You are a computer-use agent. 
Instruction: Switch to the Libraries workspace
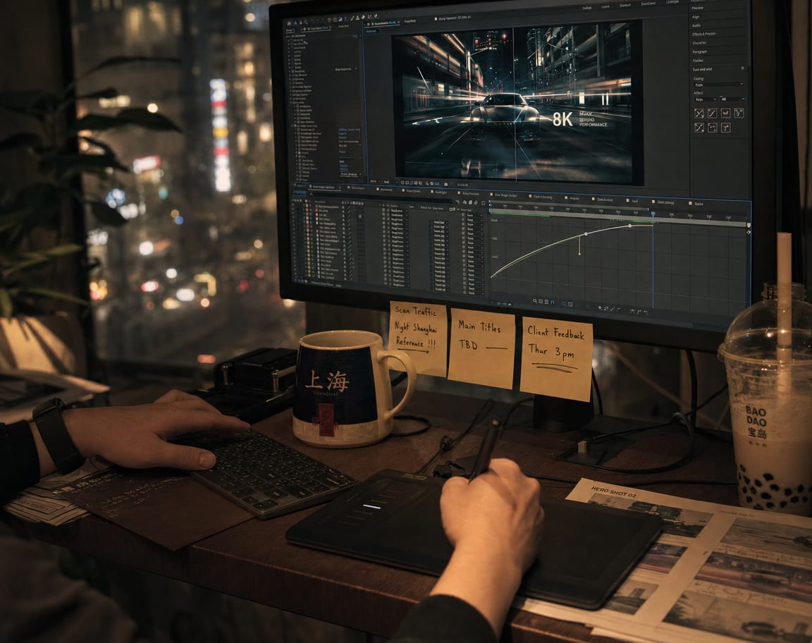click(672, 1)
